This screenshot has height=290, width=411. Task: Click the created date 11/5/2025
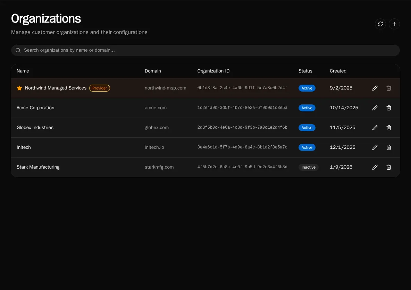point(343,128)
